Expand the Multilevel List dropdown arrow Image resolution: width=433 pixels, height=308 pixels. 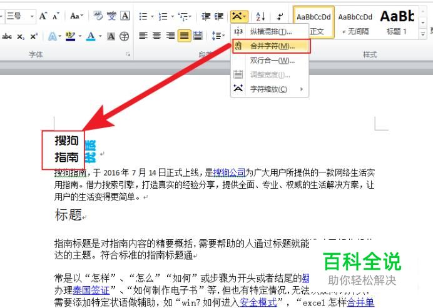point(190,16)
